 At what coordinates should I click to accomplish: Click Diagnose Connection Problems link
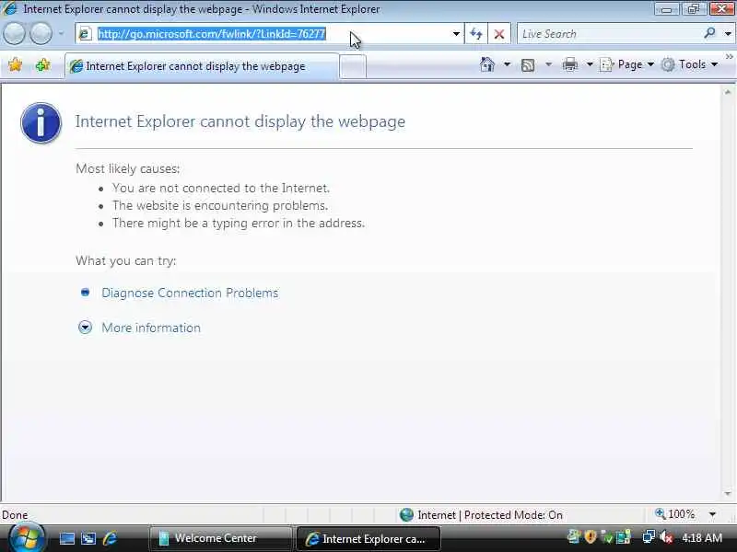click(190, 293)
